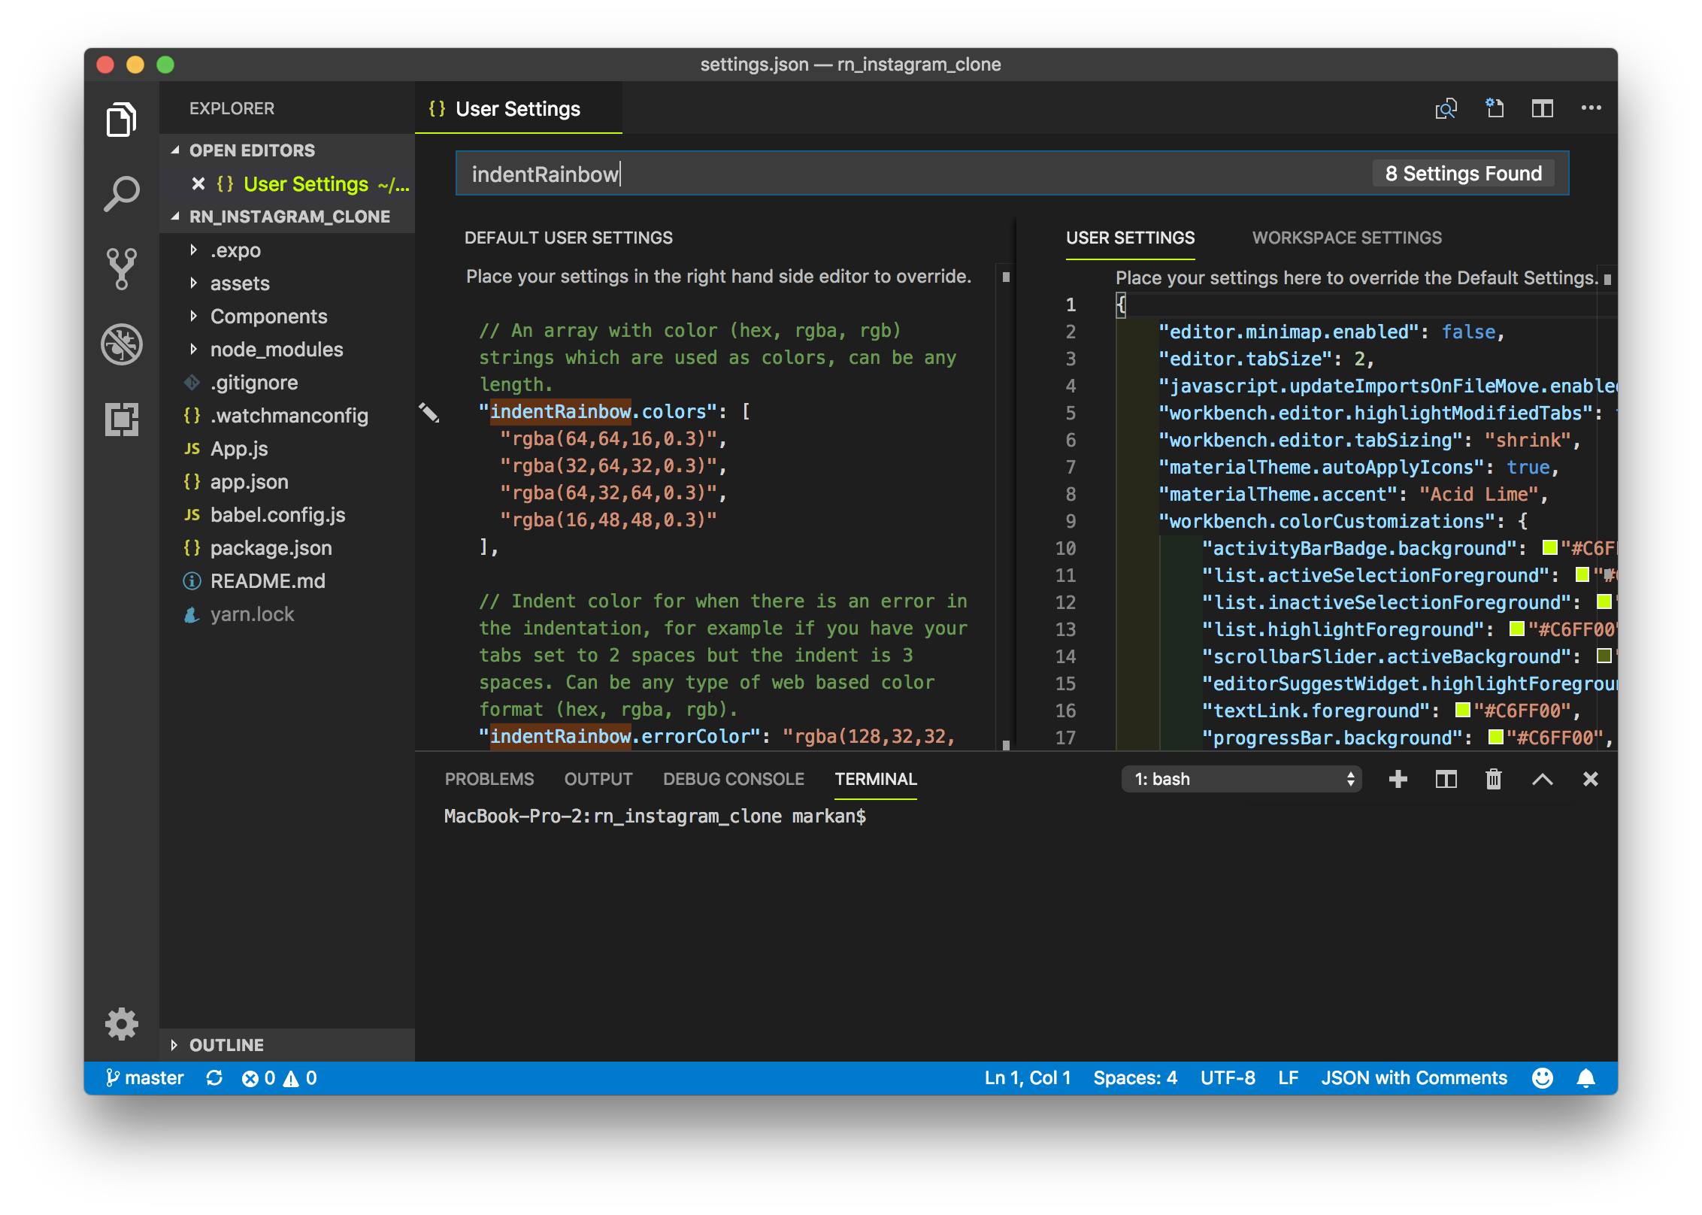Open the Search view in activity bar
This screenshot has height=1215, width=1702.
click(121, 194)
